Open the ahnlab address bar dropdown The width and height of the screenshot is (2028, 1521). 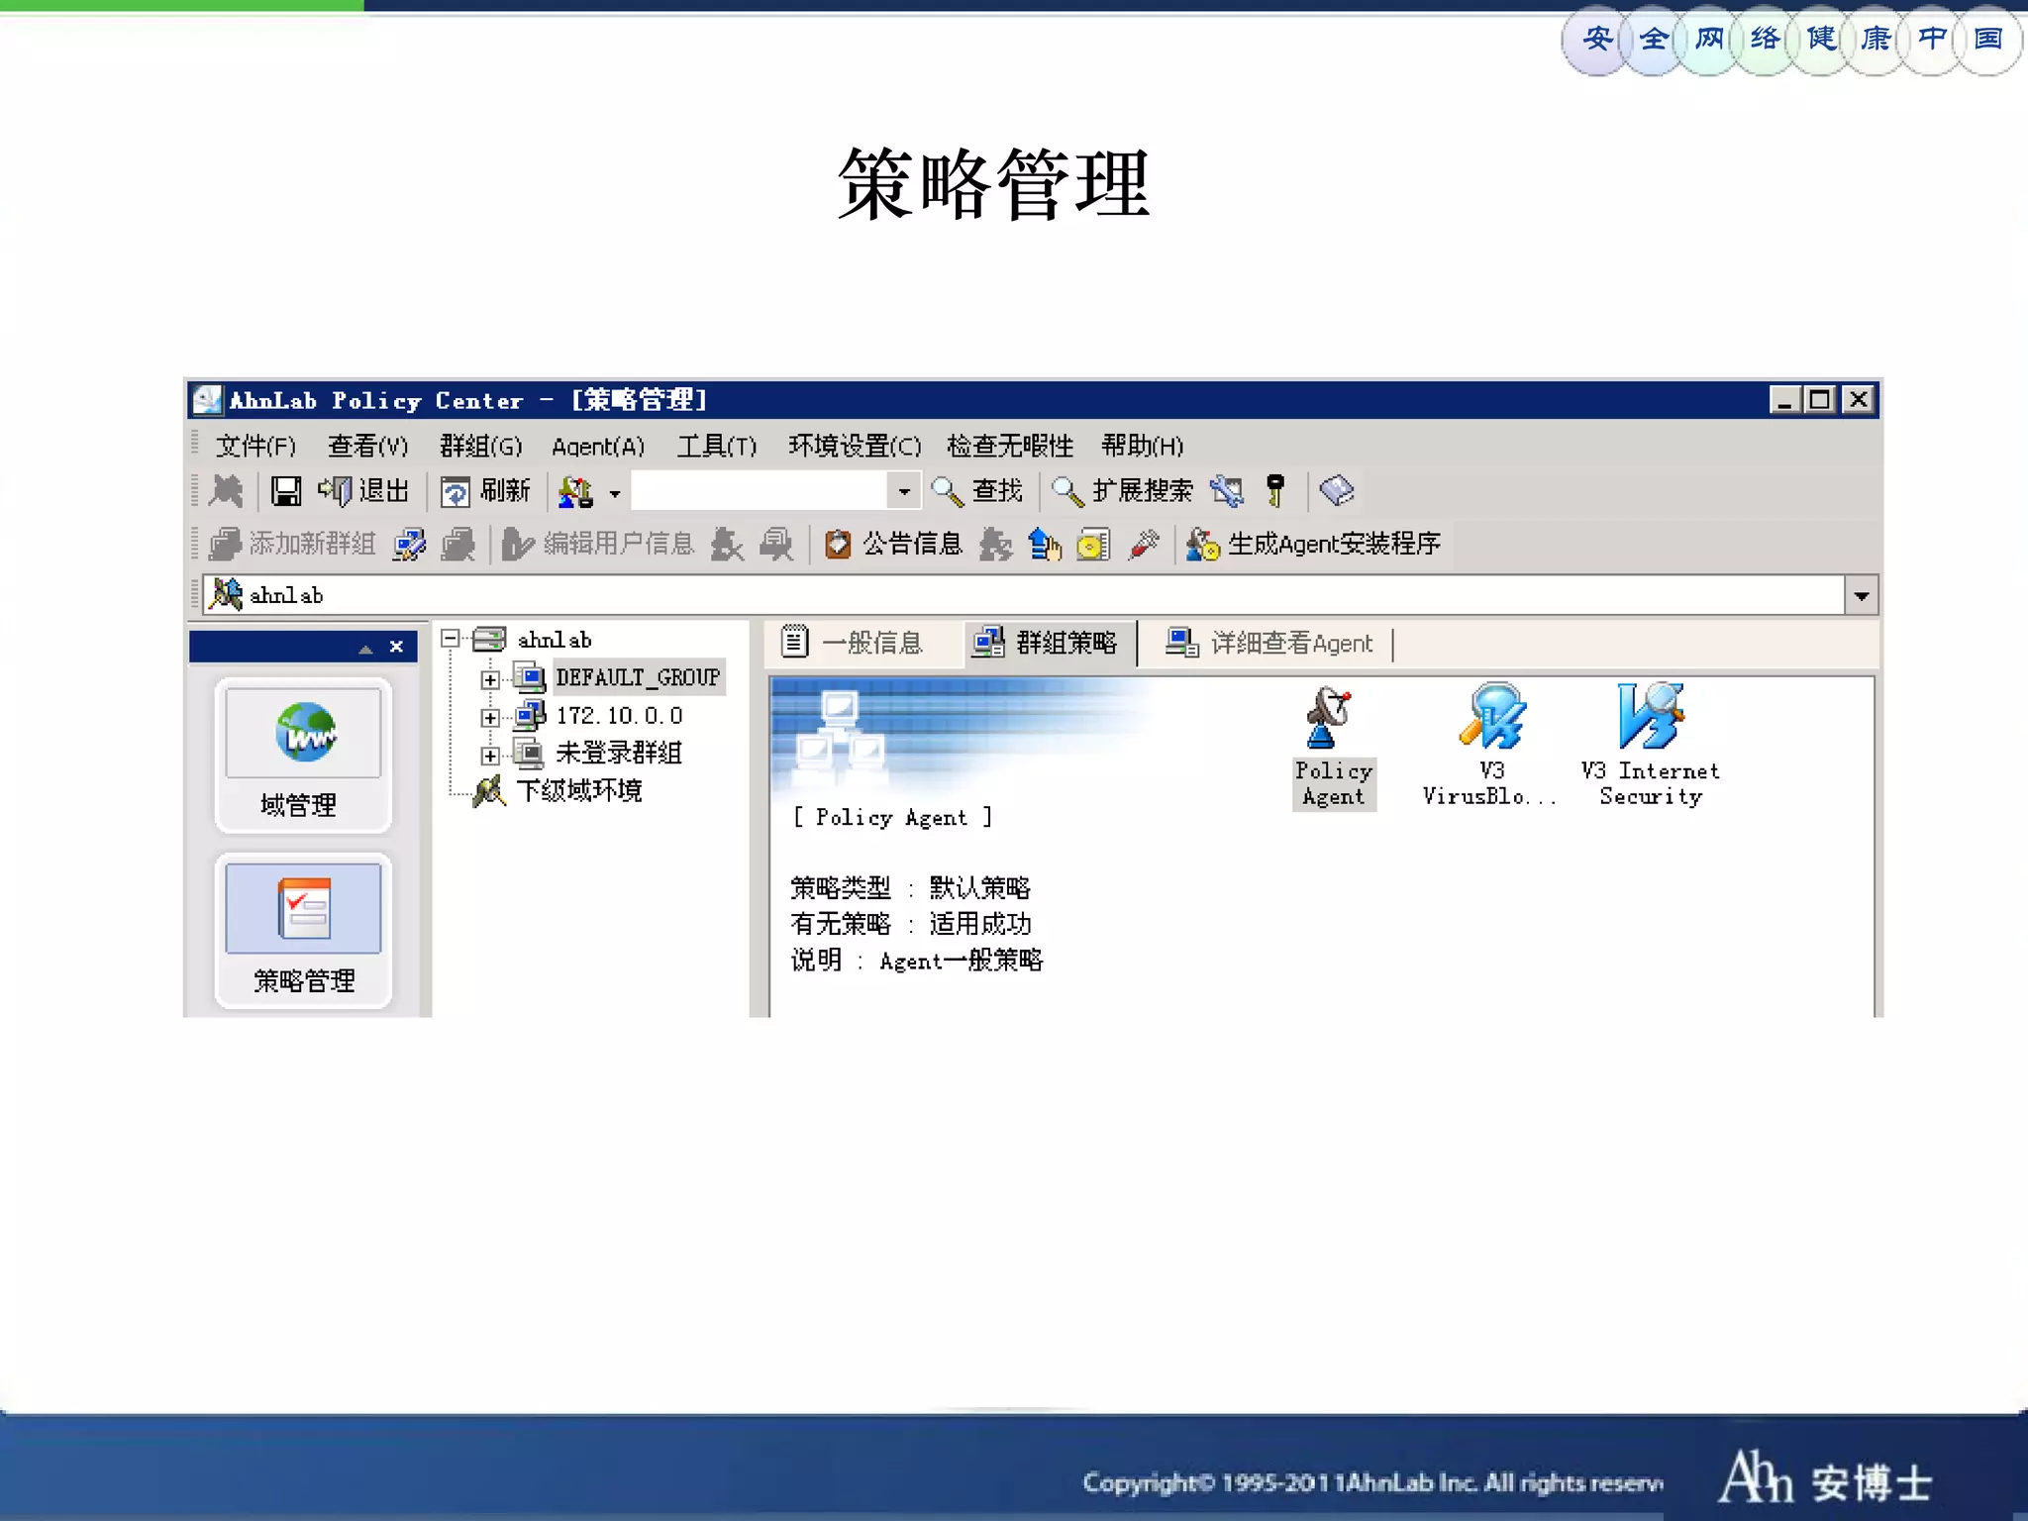(1861, 595)
